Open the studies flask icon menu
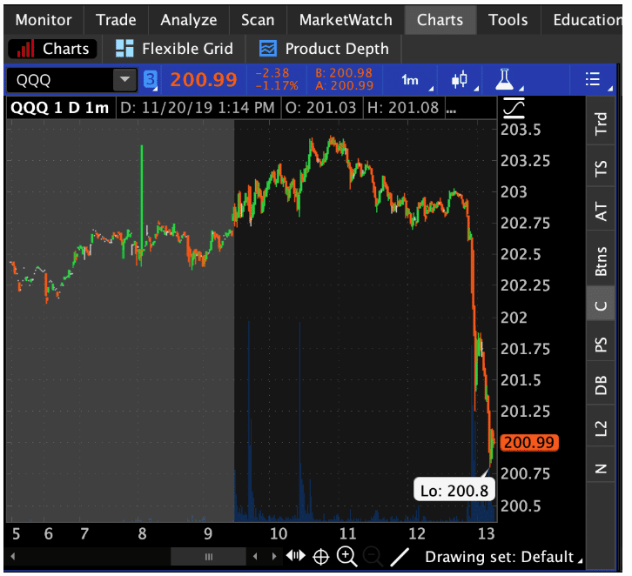 505,79
